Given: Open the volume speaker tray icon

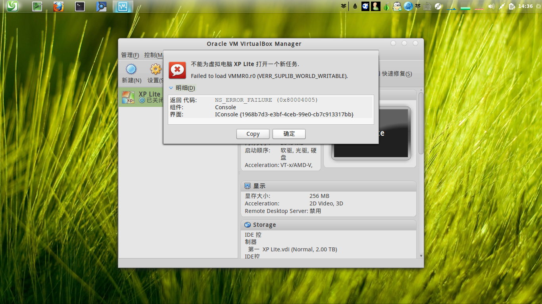Looking at the screenshot, I should 491,6.
